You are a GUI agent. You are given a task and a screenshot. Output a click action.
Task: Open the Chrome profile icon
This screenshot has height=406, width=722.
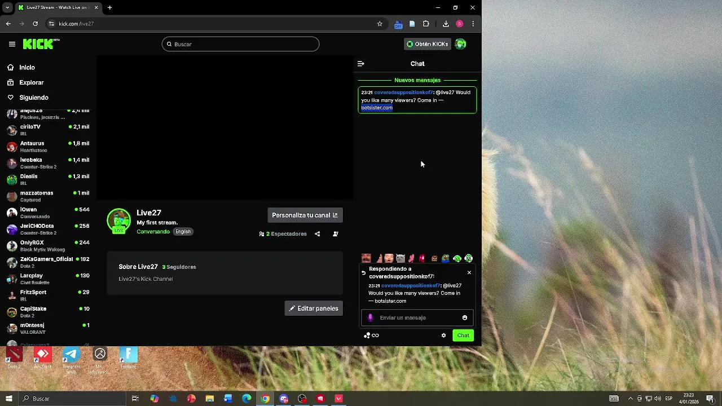pyautogui.click(x=460, y=24)
